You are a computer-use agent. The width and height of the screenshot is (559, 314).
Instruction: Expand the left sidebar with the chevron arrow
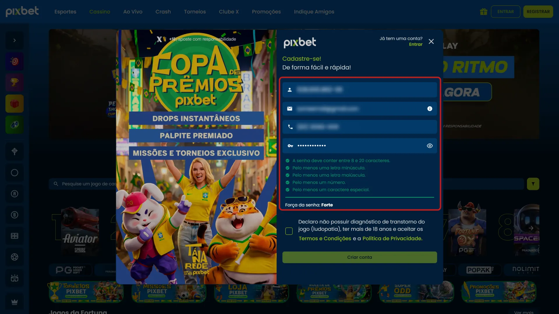[15, 40]
